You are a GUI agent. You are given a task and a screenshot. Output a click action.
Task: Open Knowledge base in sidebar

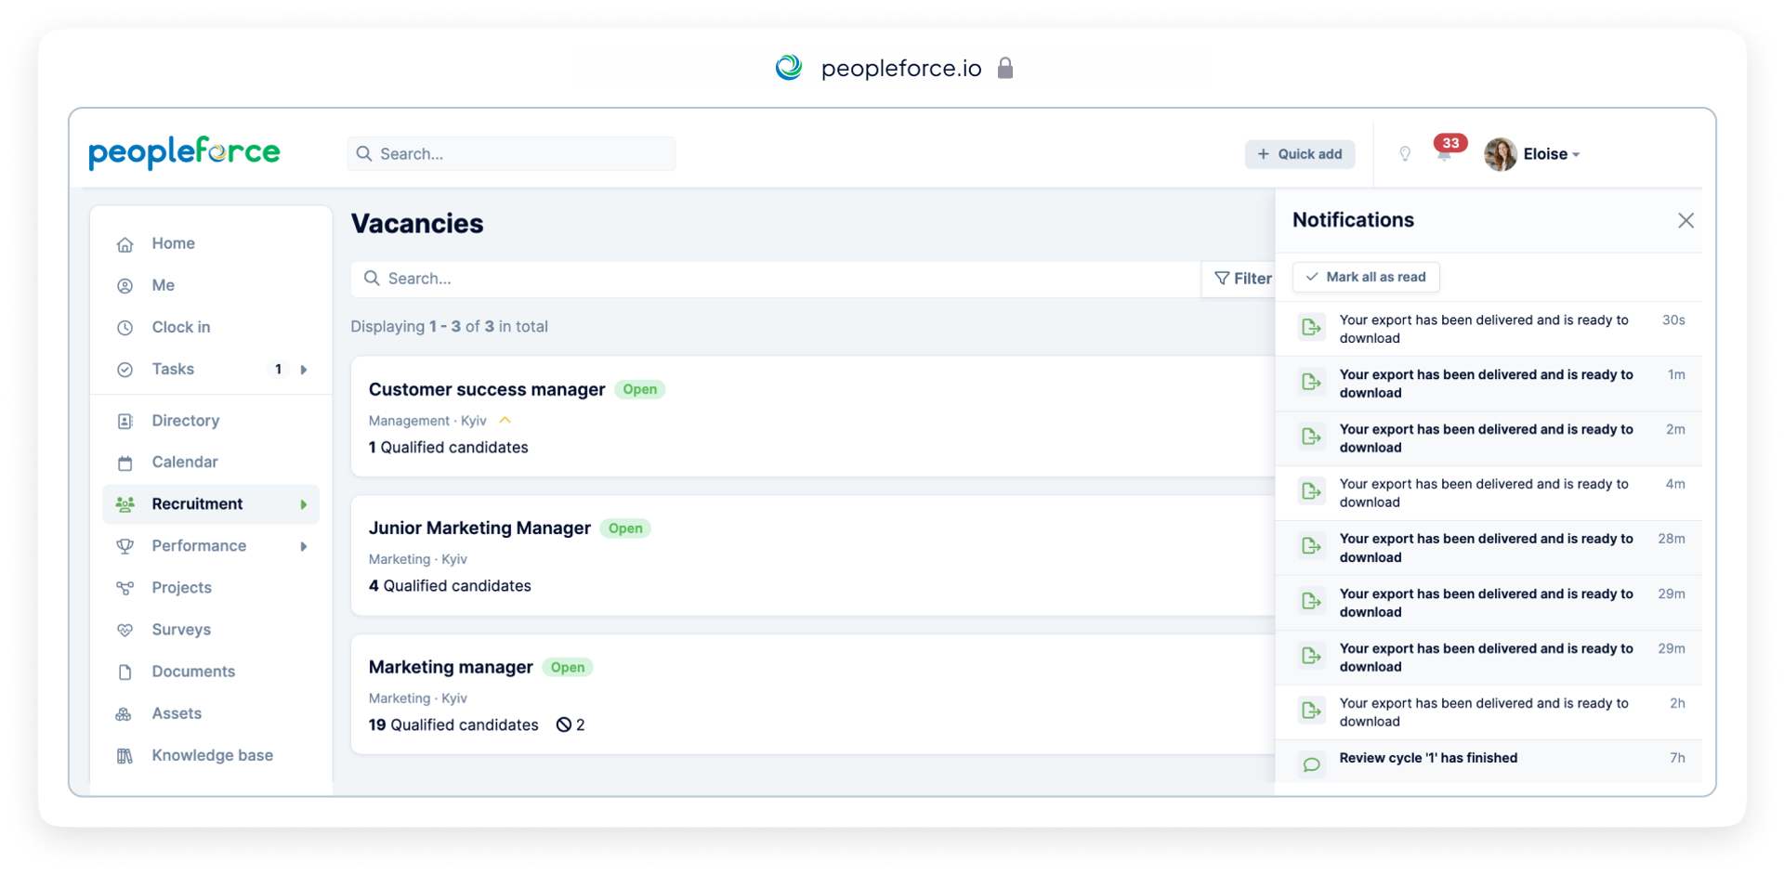point(212,755)
